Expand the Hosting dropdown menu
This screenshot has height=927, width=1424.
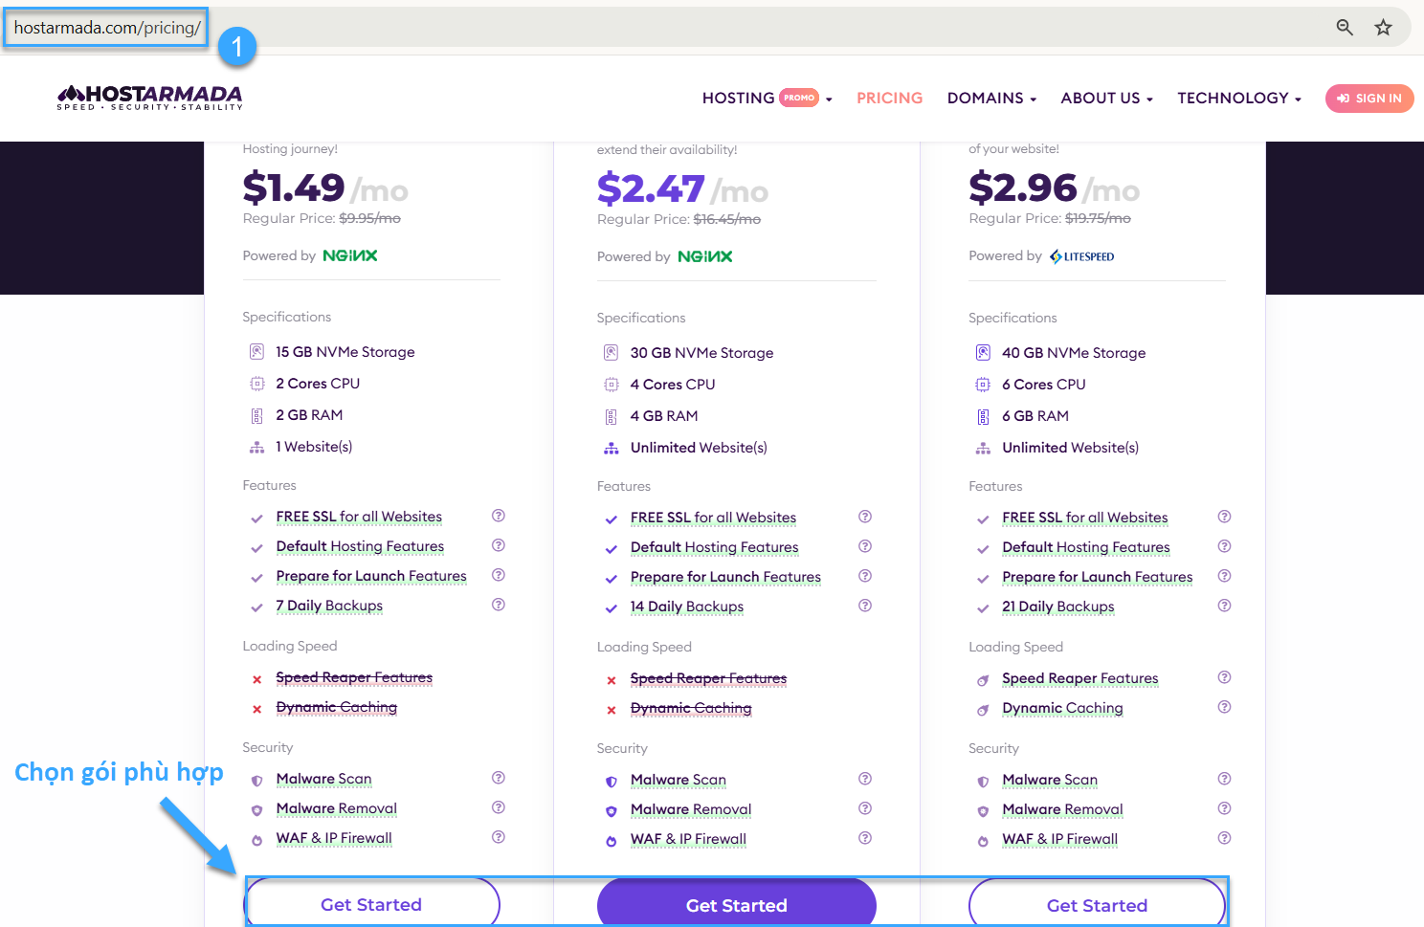[x=768, y=98]
